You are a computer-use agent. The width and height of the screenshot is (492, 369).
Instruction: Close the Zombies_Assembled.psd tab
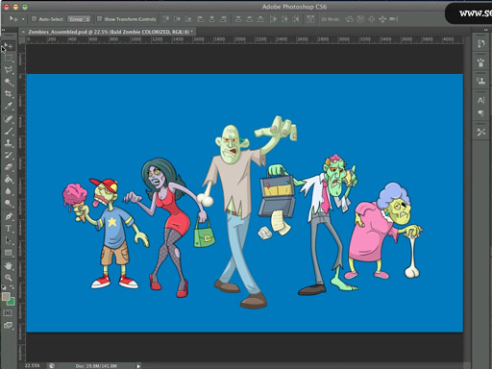23,32
